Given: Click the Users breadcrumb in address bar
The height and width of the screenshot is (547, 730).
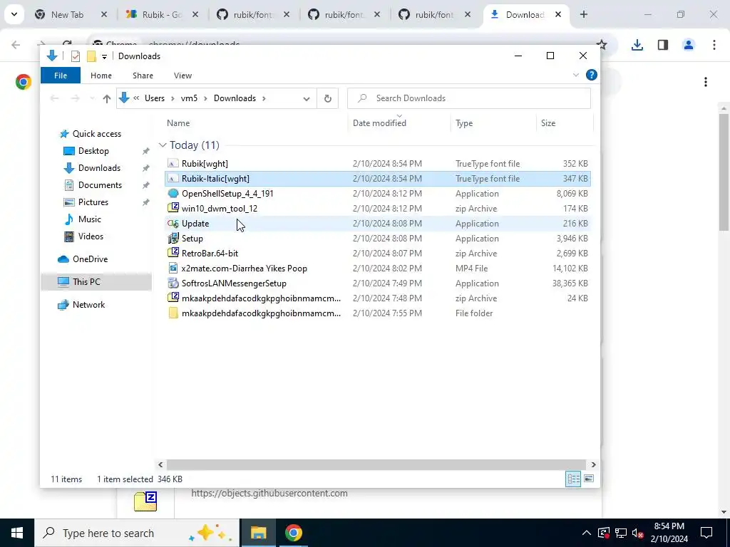Looking at the screenshot, I should click(155, 98).
